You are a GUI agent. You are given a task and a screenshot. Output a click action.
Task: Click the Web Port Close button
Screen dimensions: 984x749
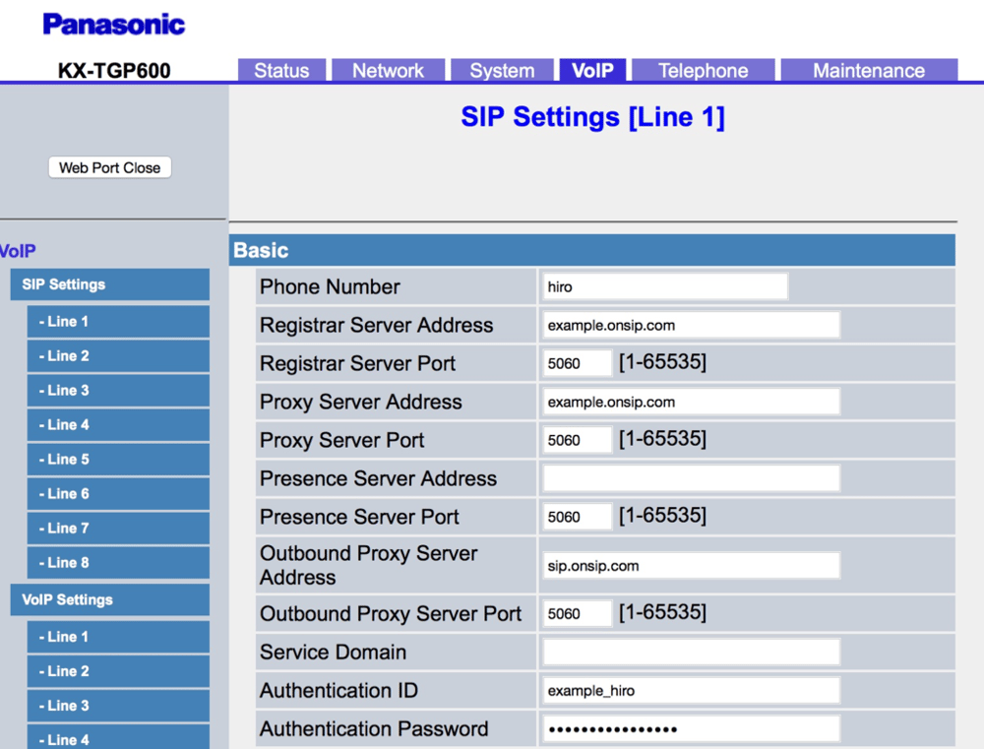(109, 167)
